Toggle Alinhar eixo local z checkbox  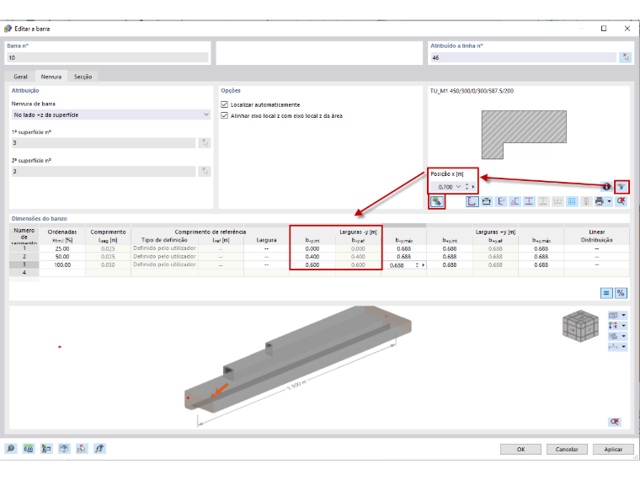[224, 116]
